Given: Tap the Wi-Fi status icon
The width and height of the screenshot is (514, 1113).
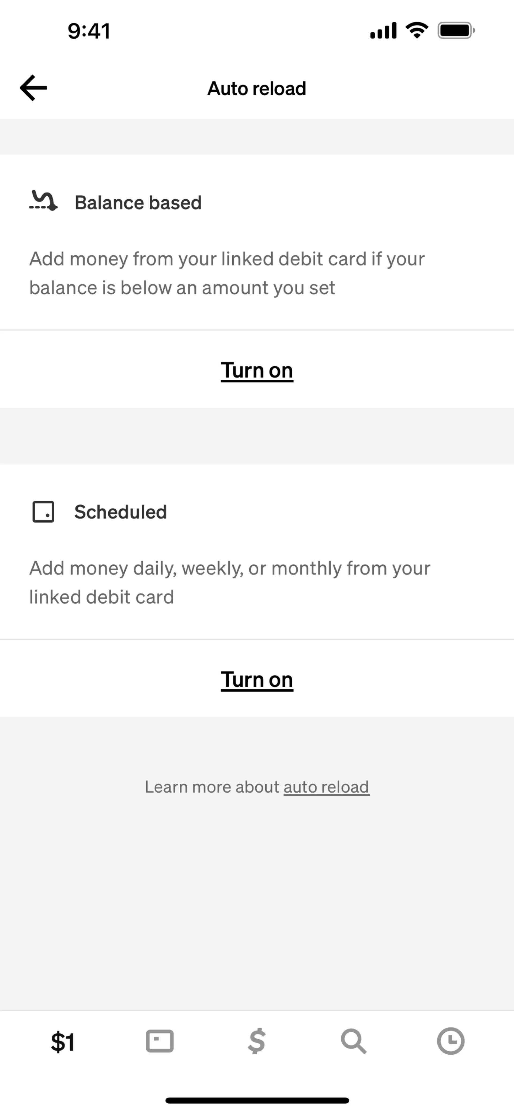Looking at the screenshot, I should pyautogui.click(x=417, y=30).
